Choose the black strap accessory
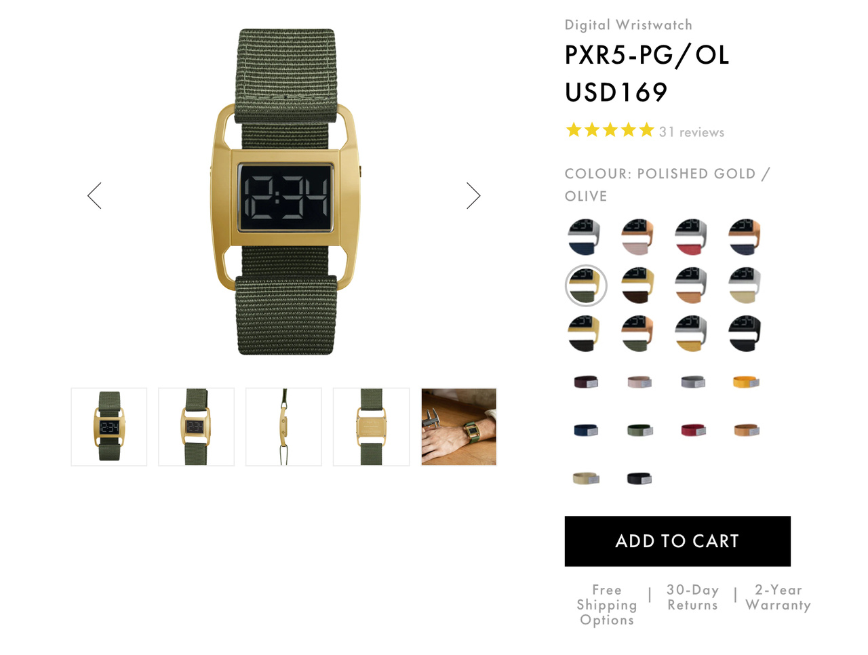868x655 pixels. (639, 479)
